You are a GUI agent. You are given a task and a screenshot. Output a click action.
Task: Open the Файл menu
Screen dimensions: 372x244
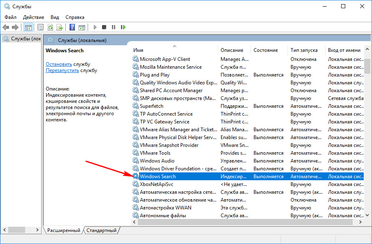coord(11,17)
